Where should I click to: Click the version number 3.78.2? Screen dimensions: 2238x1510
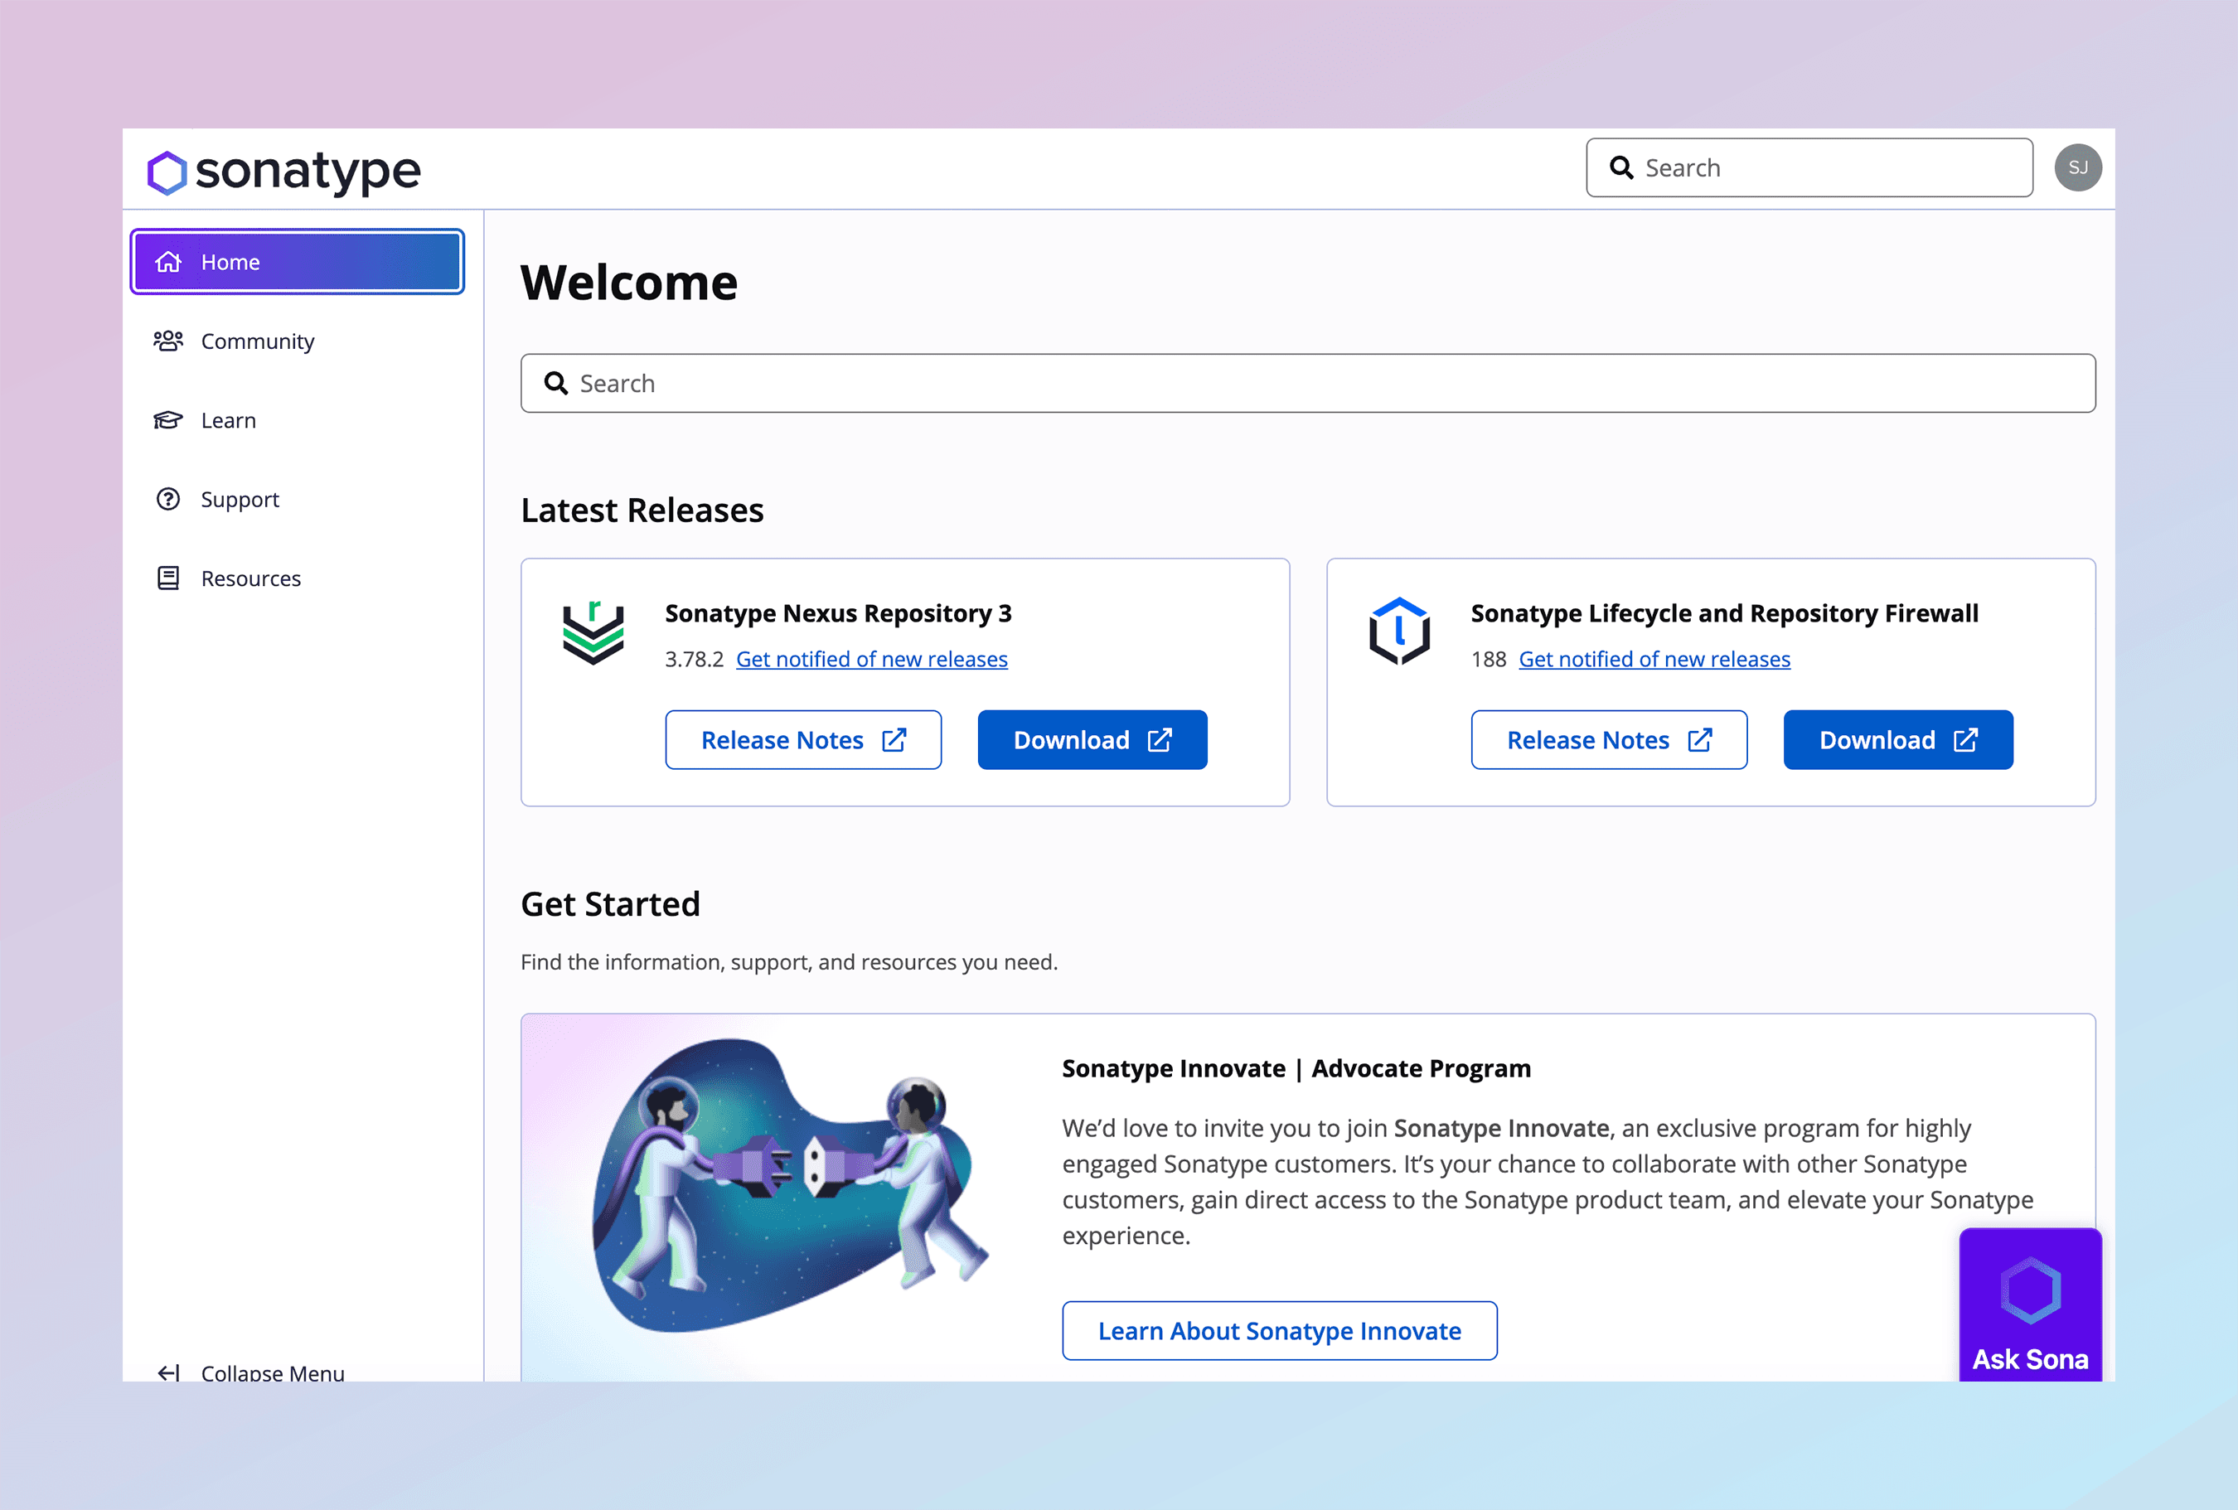coord(695,659)
